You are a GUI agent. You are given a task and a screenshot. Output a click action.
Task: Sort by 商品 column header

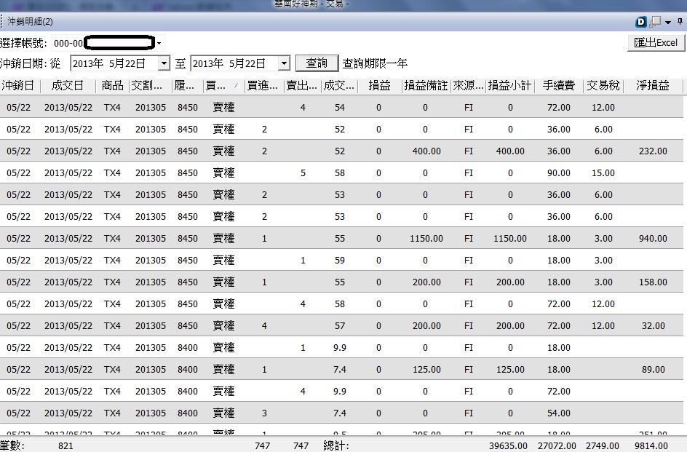coord(113,85)
